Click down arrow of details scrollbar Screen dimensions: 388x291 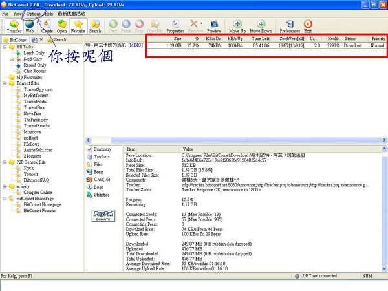[384, 268]
